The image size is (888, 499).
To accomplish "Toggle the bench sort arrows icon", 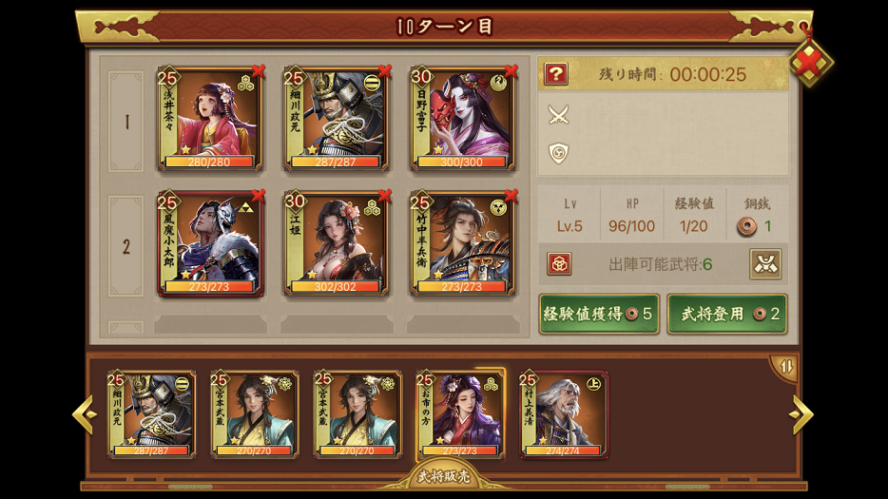I will [x=786, y=367].
